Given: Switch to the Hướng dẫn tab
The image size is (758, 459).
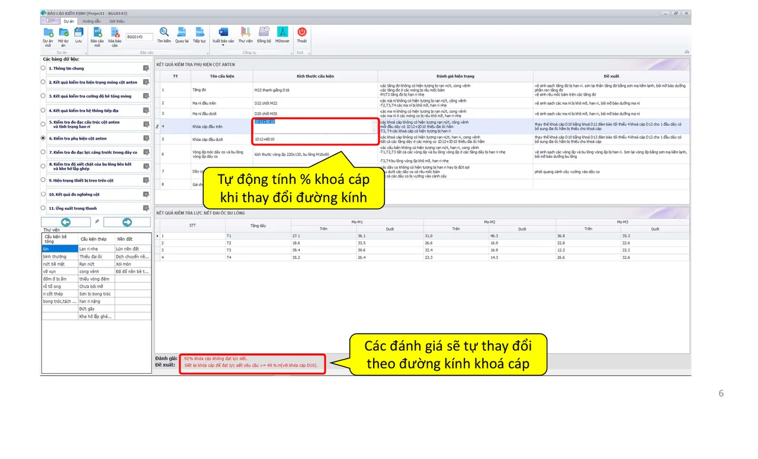Looking at the screenshot, I should (x=91, y=21).
